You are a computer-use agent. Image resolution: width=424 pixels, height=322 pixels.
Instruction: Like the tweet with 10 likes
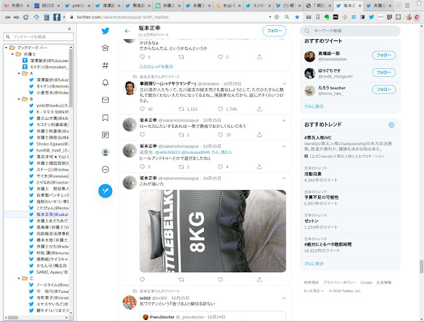[221, 134]
